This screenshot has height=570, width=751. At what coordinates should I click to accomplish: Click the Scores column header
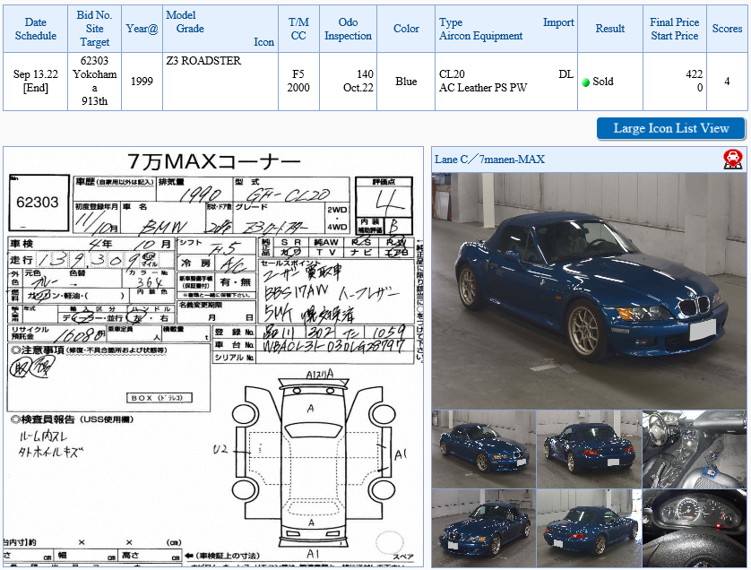pos(727,29)
